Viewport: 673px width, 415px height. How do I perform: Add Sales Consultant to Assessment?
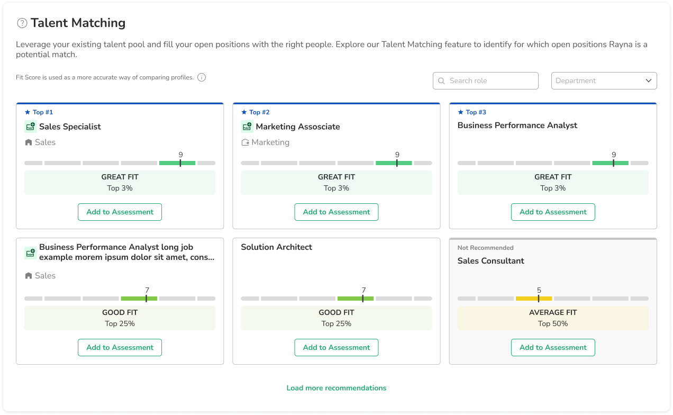click(x=553, y=348)
